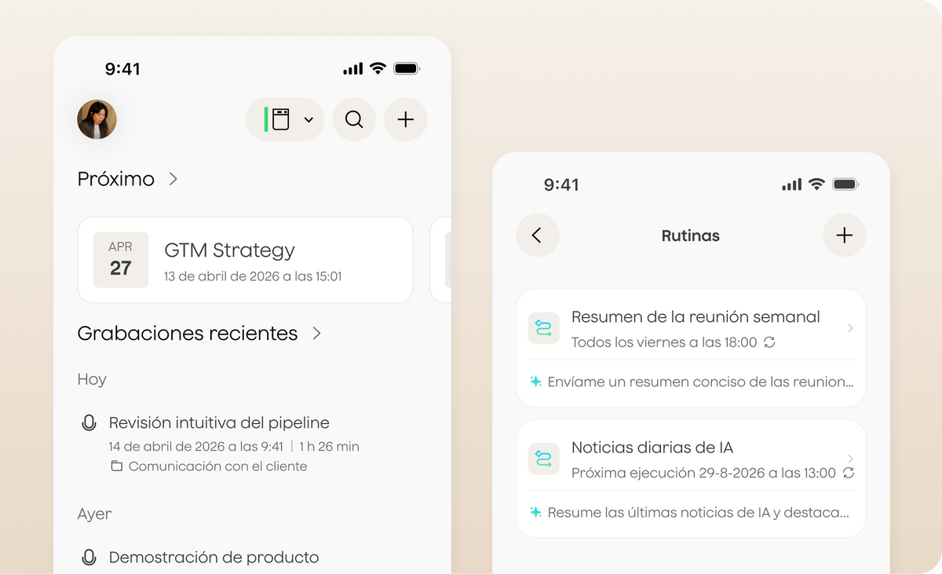Tap battery icon in Rutinas phone status bar
Image resolution: width=942 pixels, height=574 pixels.
pyautogui.click(x=845, y=185)
